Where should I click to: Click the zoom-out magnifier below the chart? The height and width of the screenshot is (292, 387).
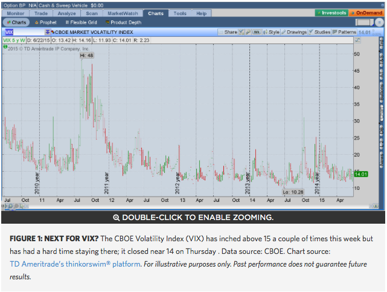tap(16, 206)
